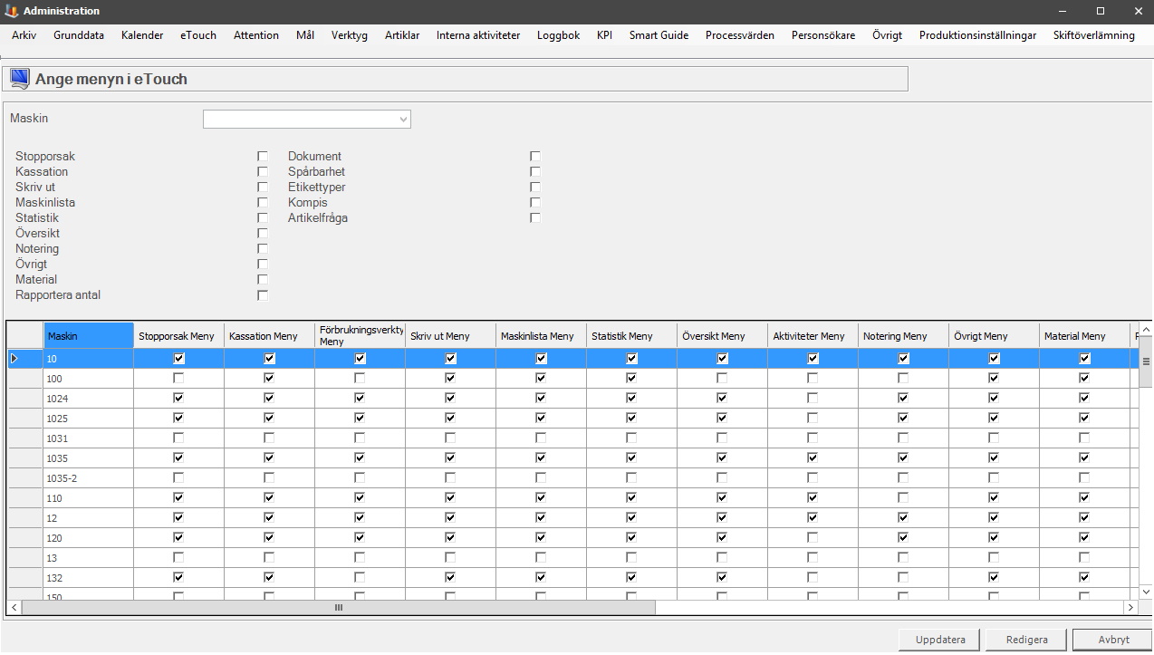The width and height of the screenshot is (1154, 655).
Task: Open the Smart Guide menu
Action: [x=659, y=35]
